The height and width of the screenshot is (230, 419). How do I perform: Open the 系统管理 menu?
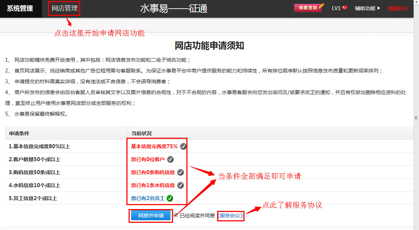[x=20, y=9]
